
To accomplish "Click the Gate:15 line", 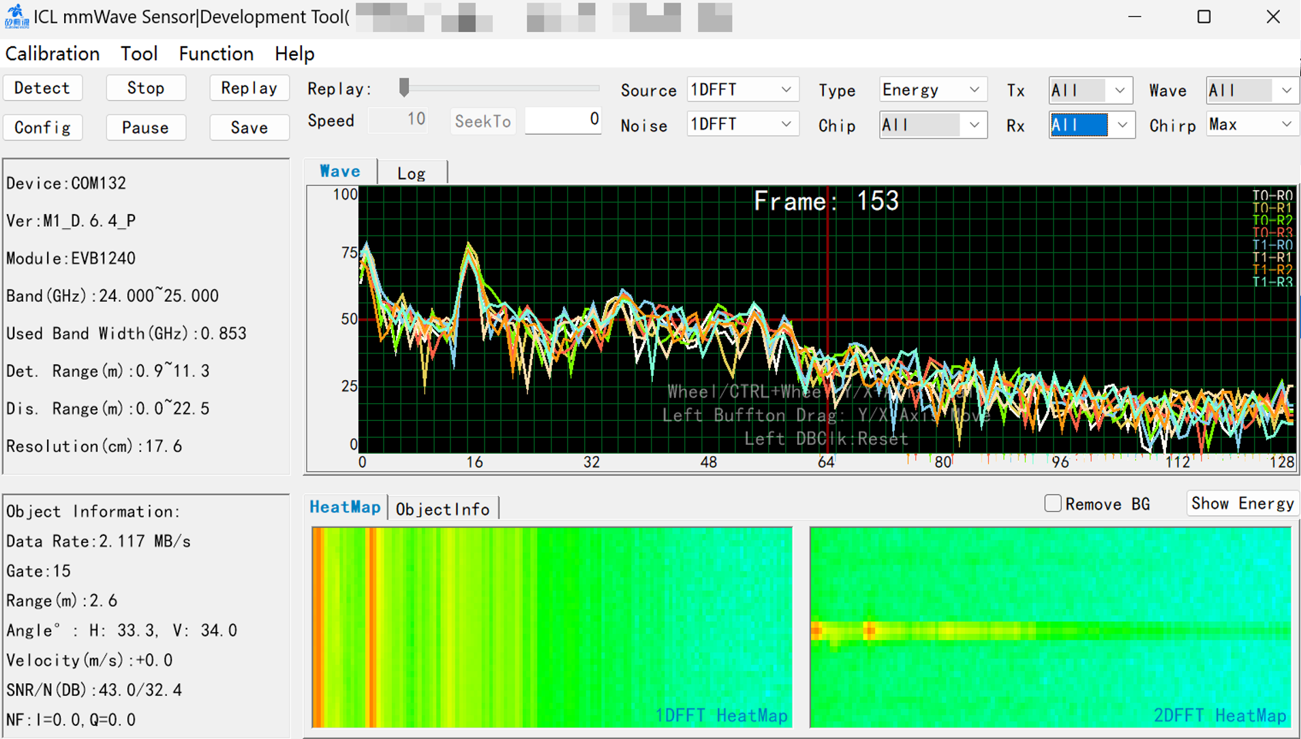I will (38, 571).
